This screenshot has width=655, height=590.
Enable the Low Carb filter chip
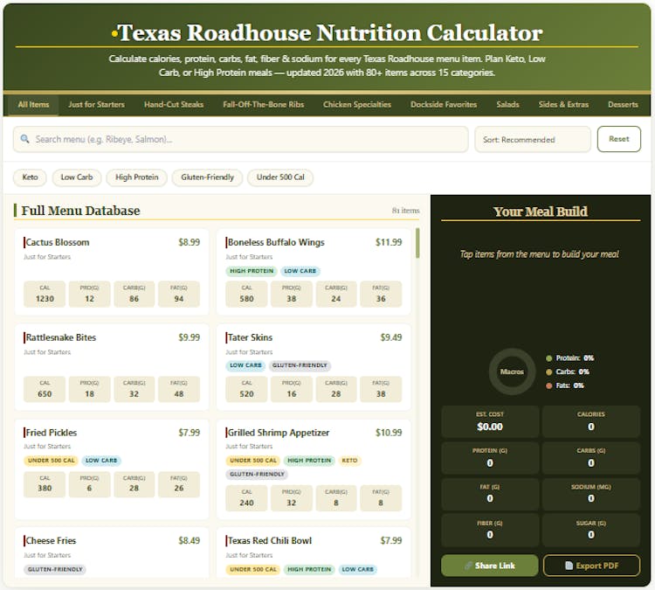pos(77,177)
